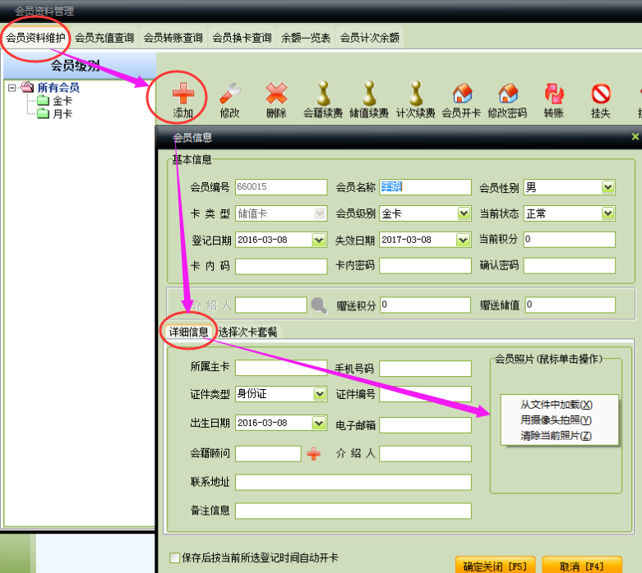Click the red X 删除 toolbar icon
This screenshot has height=573, width=642.
(276, 94)
